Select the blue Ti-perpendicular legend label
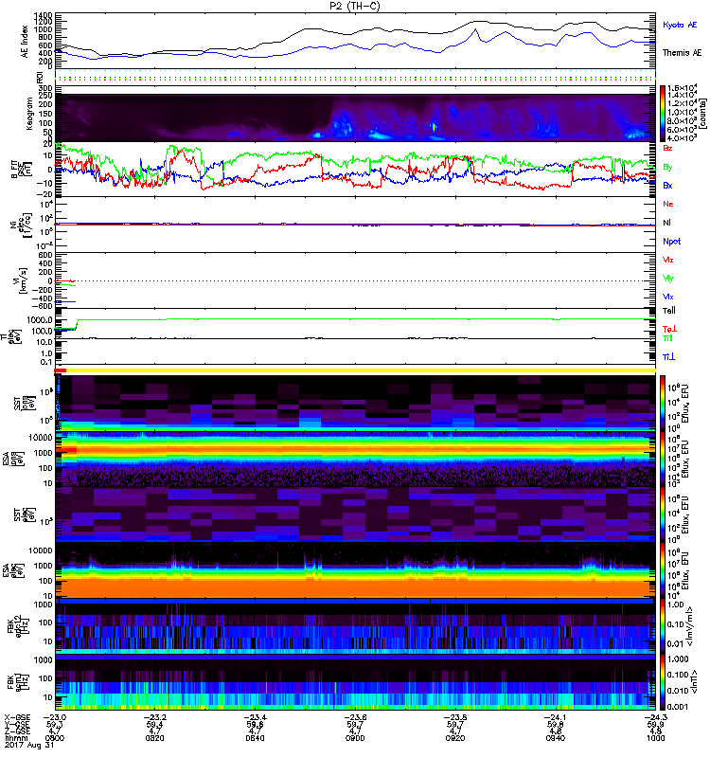 [668, 357]
